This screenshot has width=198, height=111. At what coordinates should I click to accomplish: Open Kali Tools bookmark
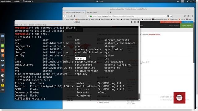point(115,19)
